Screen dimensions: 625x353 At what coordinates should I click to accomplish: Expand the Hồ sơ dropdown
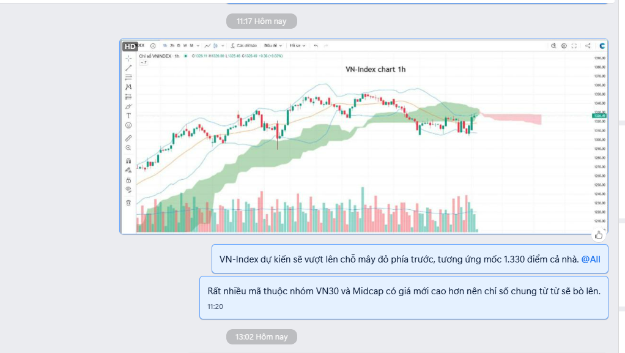pyautogui.click(x=297, y=45)
